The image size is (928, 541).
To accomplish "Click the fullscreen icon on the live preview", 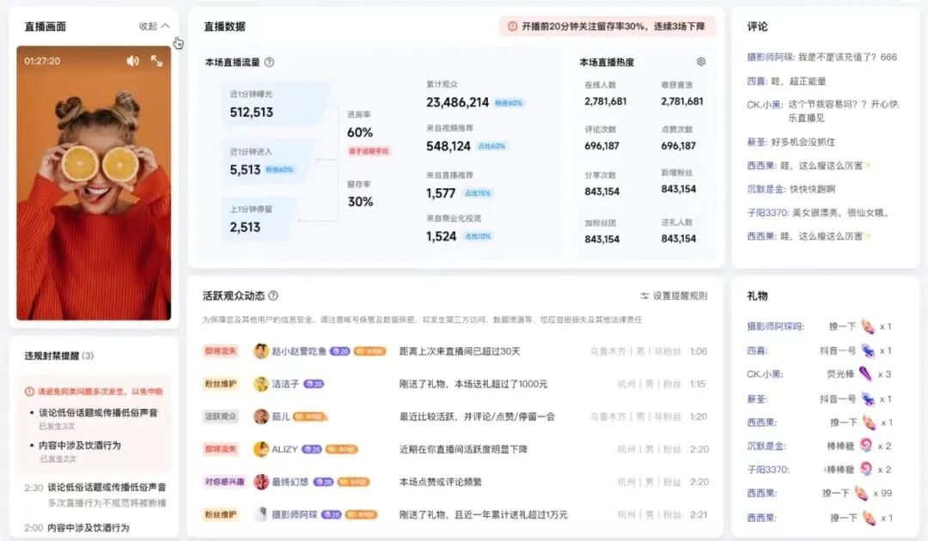I will point(156,62).
